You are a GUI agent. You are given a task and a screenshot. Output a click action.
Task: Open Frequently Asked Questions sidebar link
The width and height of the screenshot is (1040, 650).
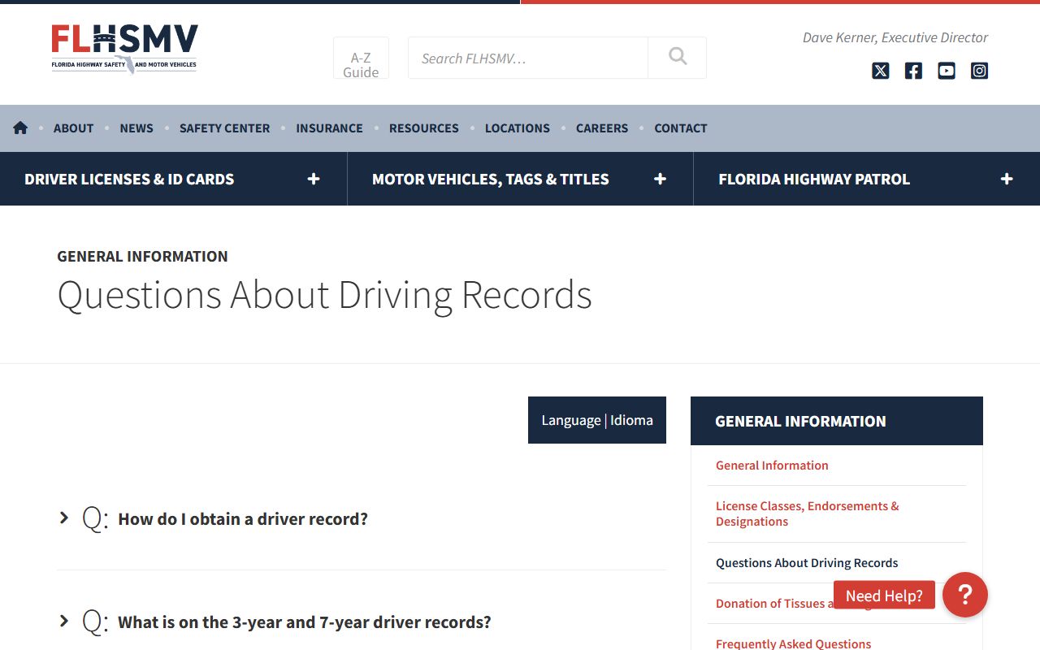pos(793,643)
